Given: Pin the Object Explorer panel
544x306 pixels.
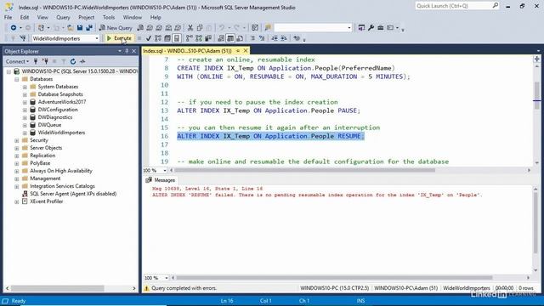Looking at the screenshot, I should coord(127,51).
